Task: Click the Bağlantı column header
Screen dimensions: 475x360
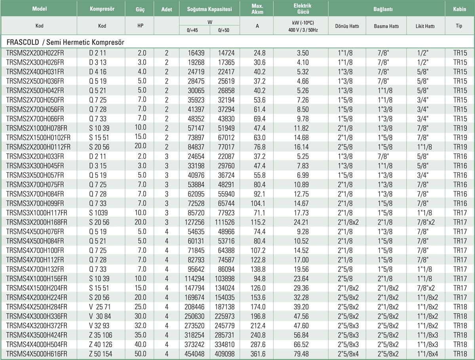Action: (x=386, y=9)
